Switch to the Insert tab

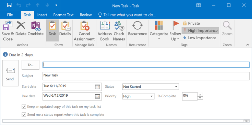42,15
